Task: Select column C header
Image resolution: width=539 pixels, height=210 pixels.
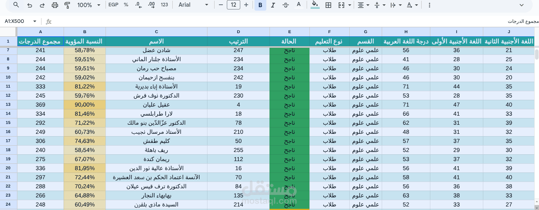Action: tap(156, 32)
